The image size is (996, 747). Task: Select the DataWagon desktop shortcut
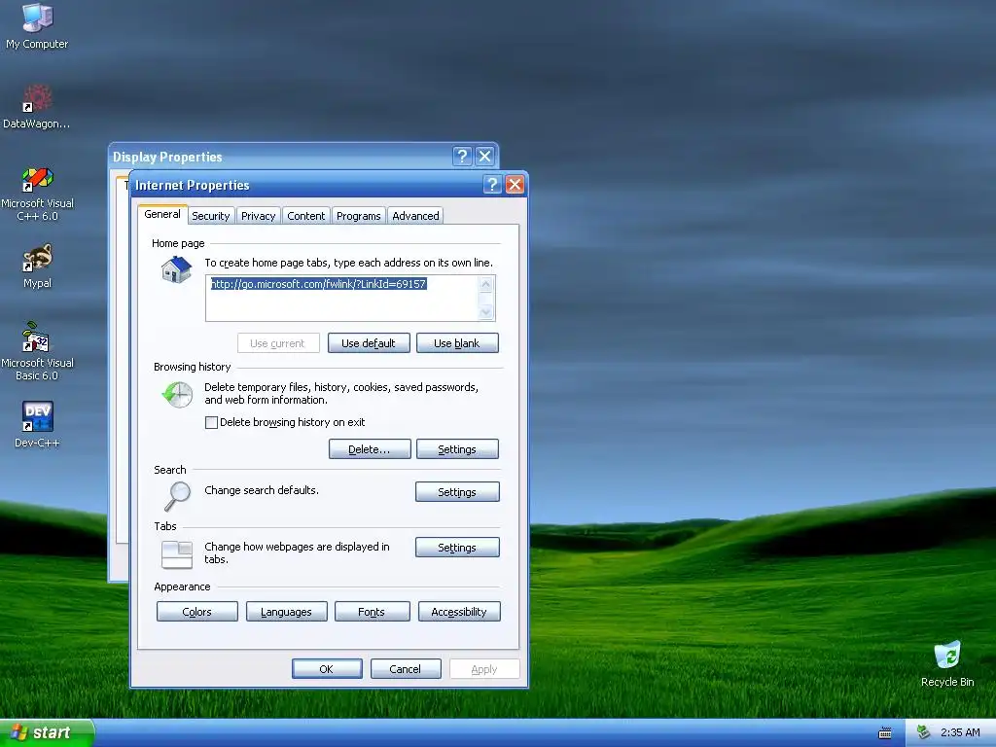coord(37,106)
